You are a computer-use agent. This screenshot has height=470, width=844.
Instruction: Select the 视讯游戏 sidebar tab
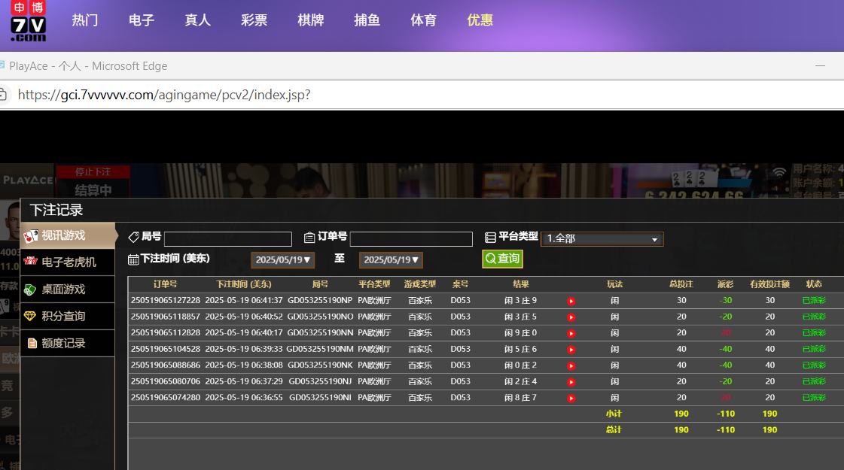(68, 235)
